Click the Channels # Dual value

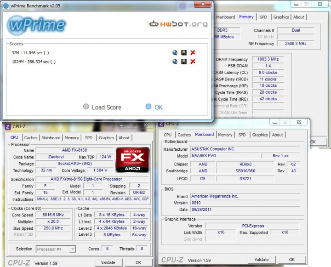[296, 30]
